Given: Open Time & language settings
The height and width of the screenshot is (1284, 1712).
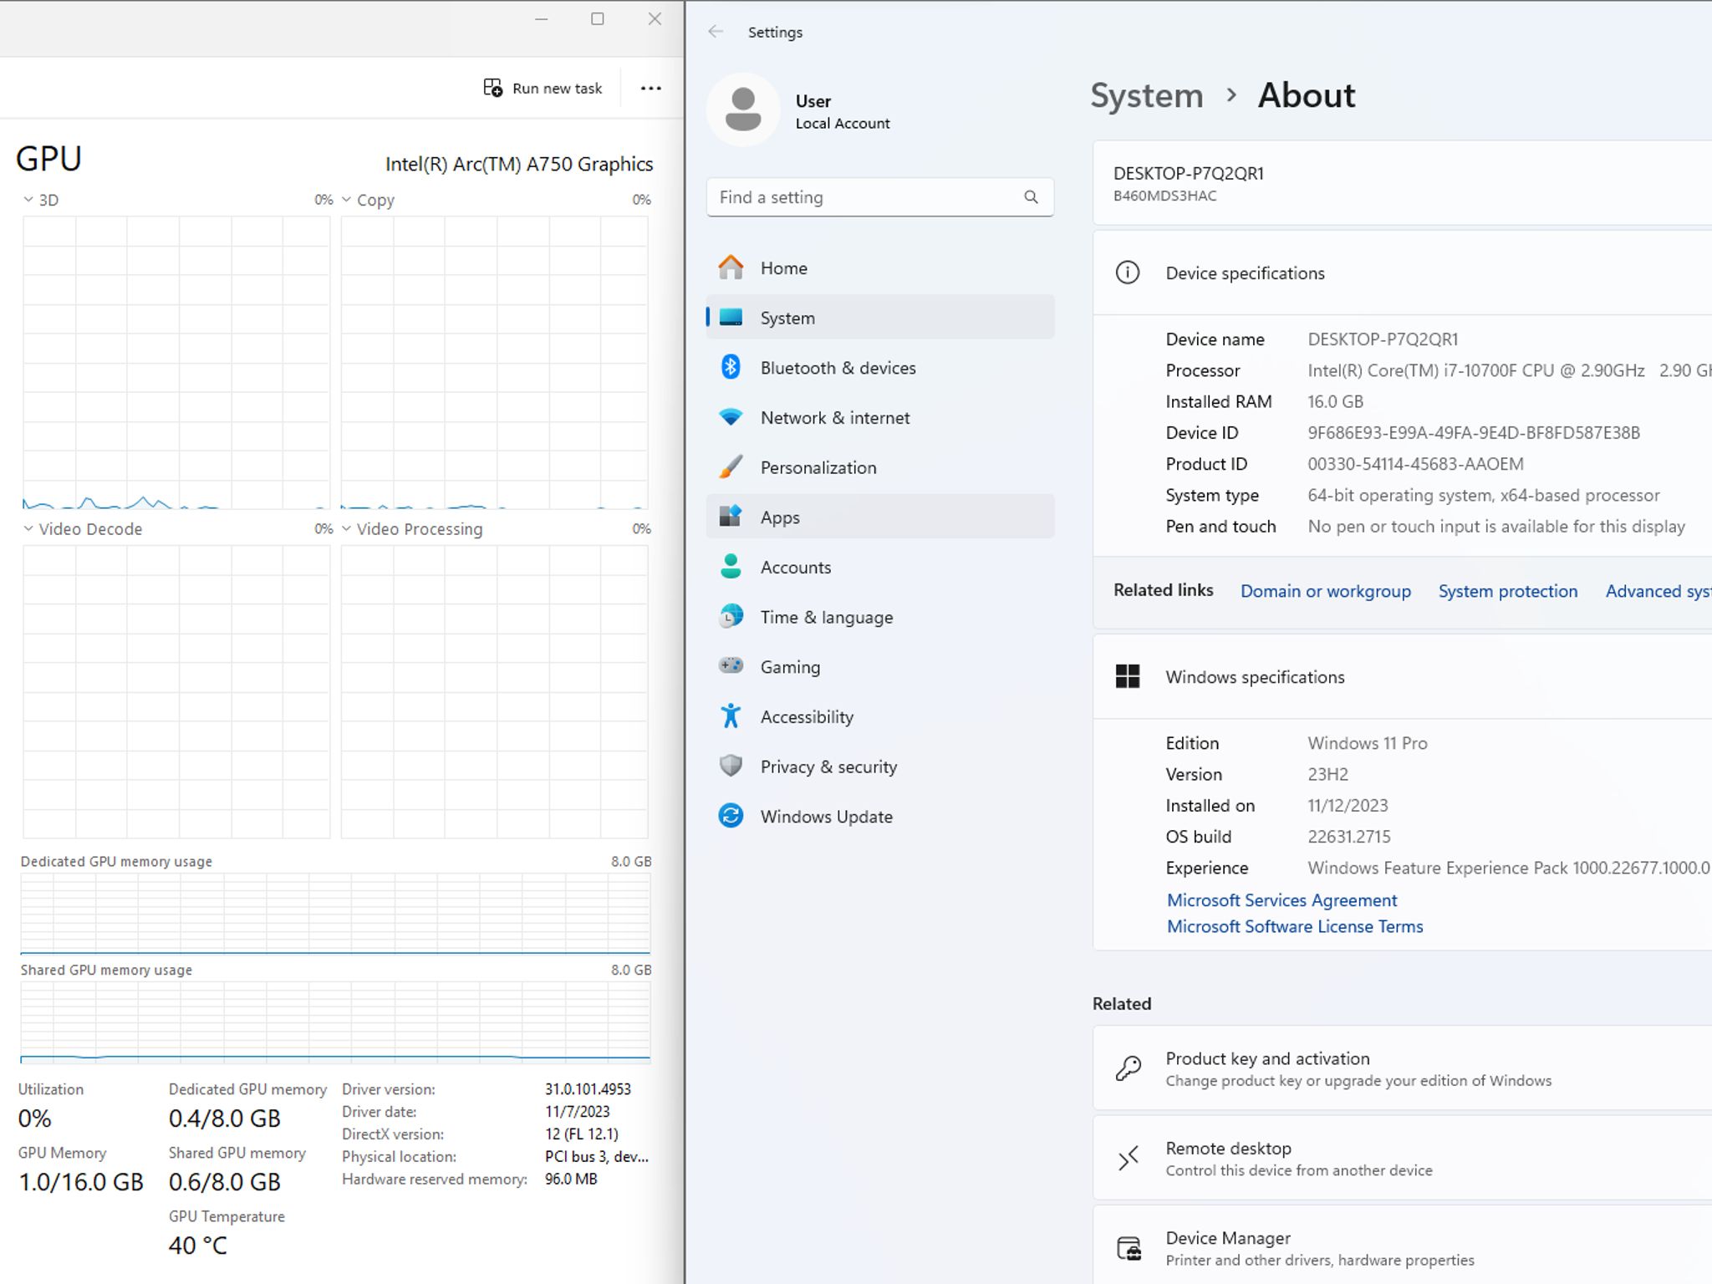Looking at the screenshot, I should pos(879,617).
